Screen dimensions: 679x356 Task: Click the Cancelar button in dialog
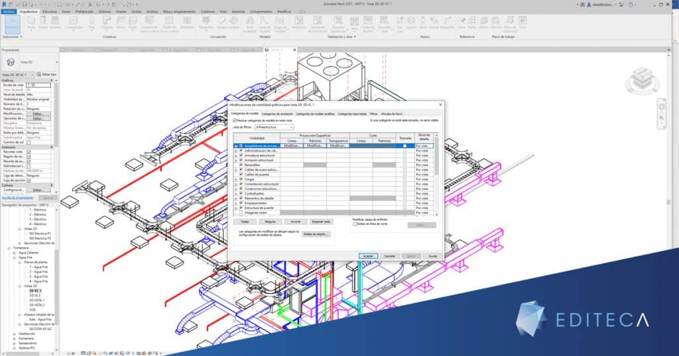(389, 256)
